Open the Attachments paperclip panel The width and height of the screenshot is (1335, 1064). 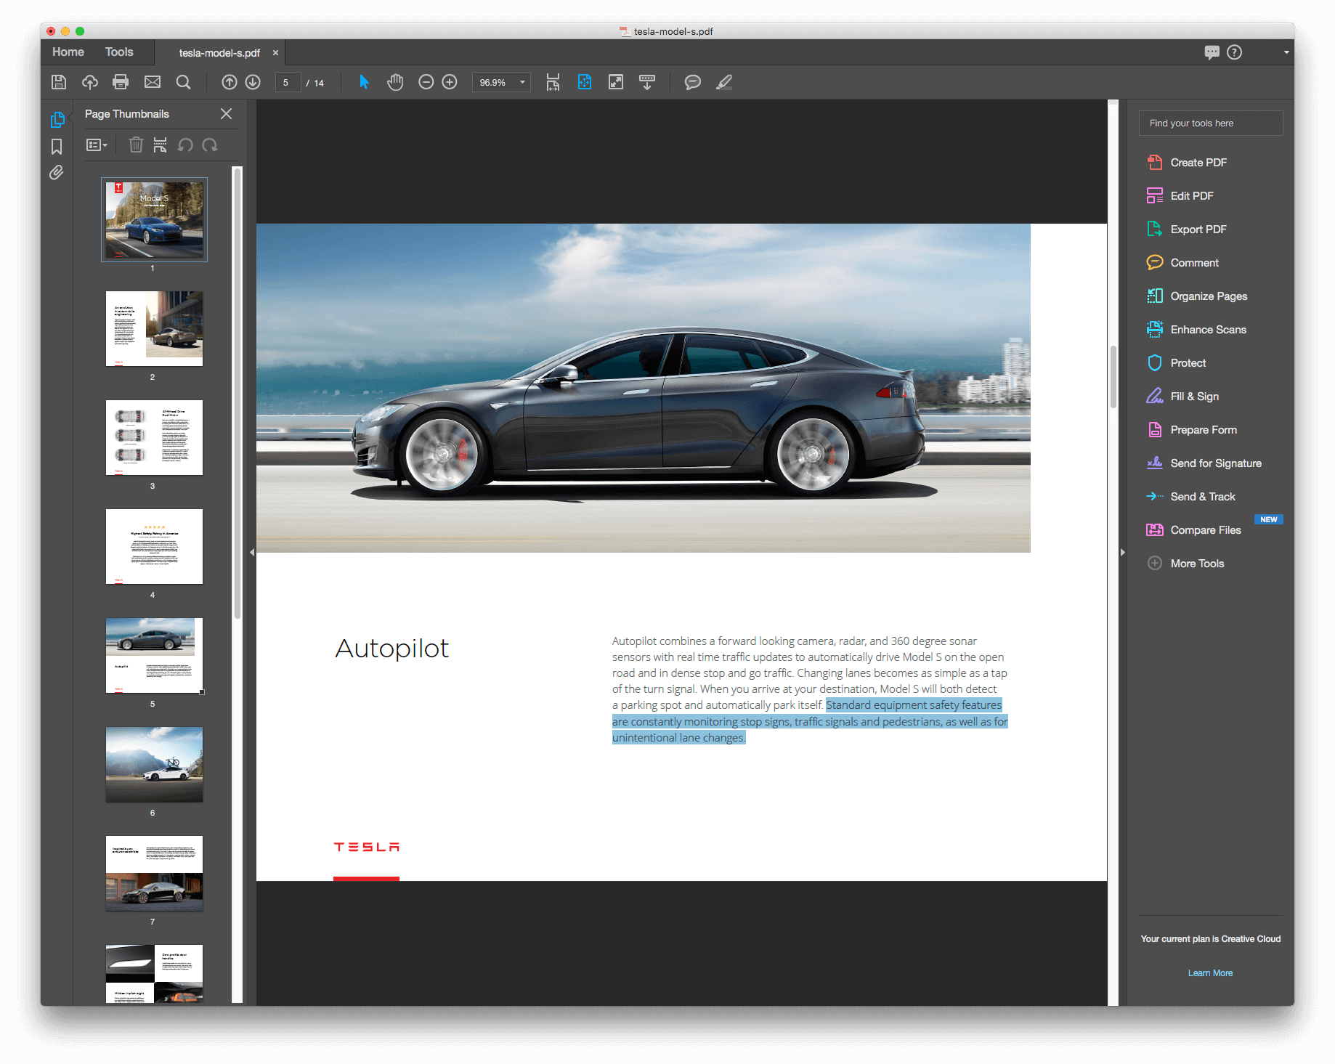click(57, 173)
